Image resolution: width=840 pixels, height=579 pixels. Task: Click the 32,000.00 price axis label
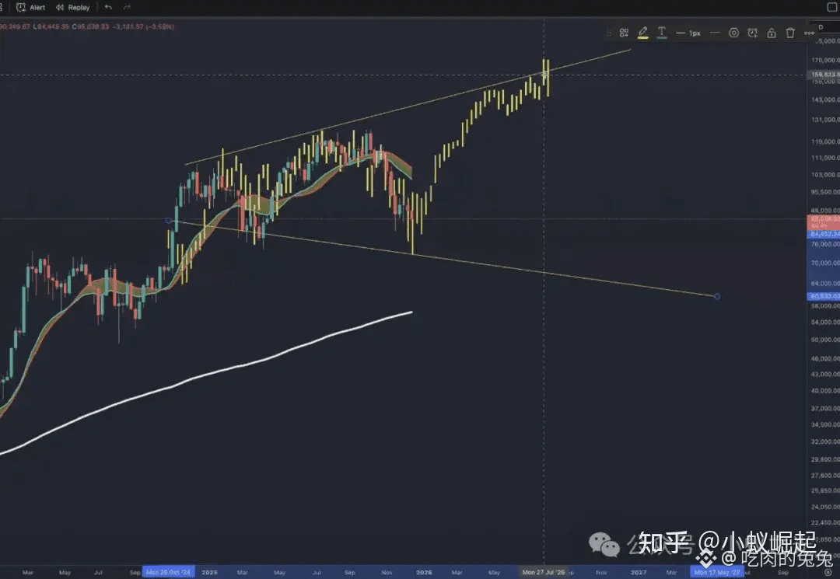point(825,441)
